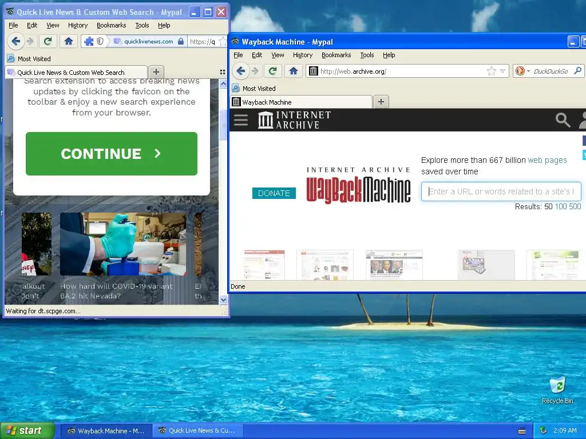Open COVID-19 variant BA.2 news thumbnail
Viewport: 586px width, 439px height.
pos(123,244)
